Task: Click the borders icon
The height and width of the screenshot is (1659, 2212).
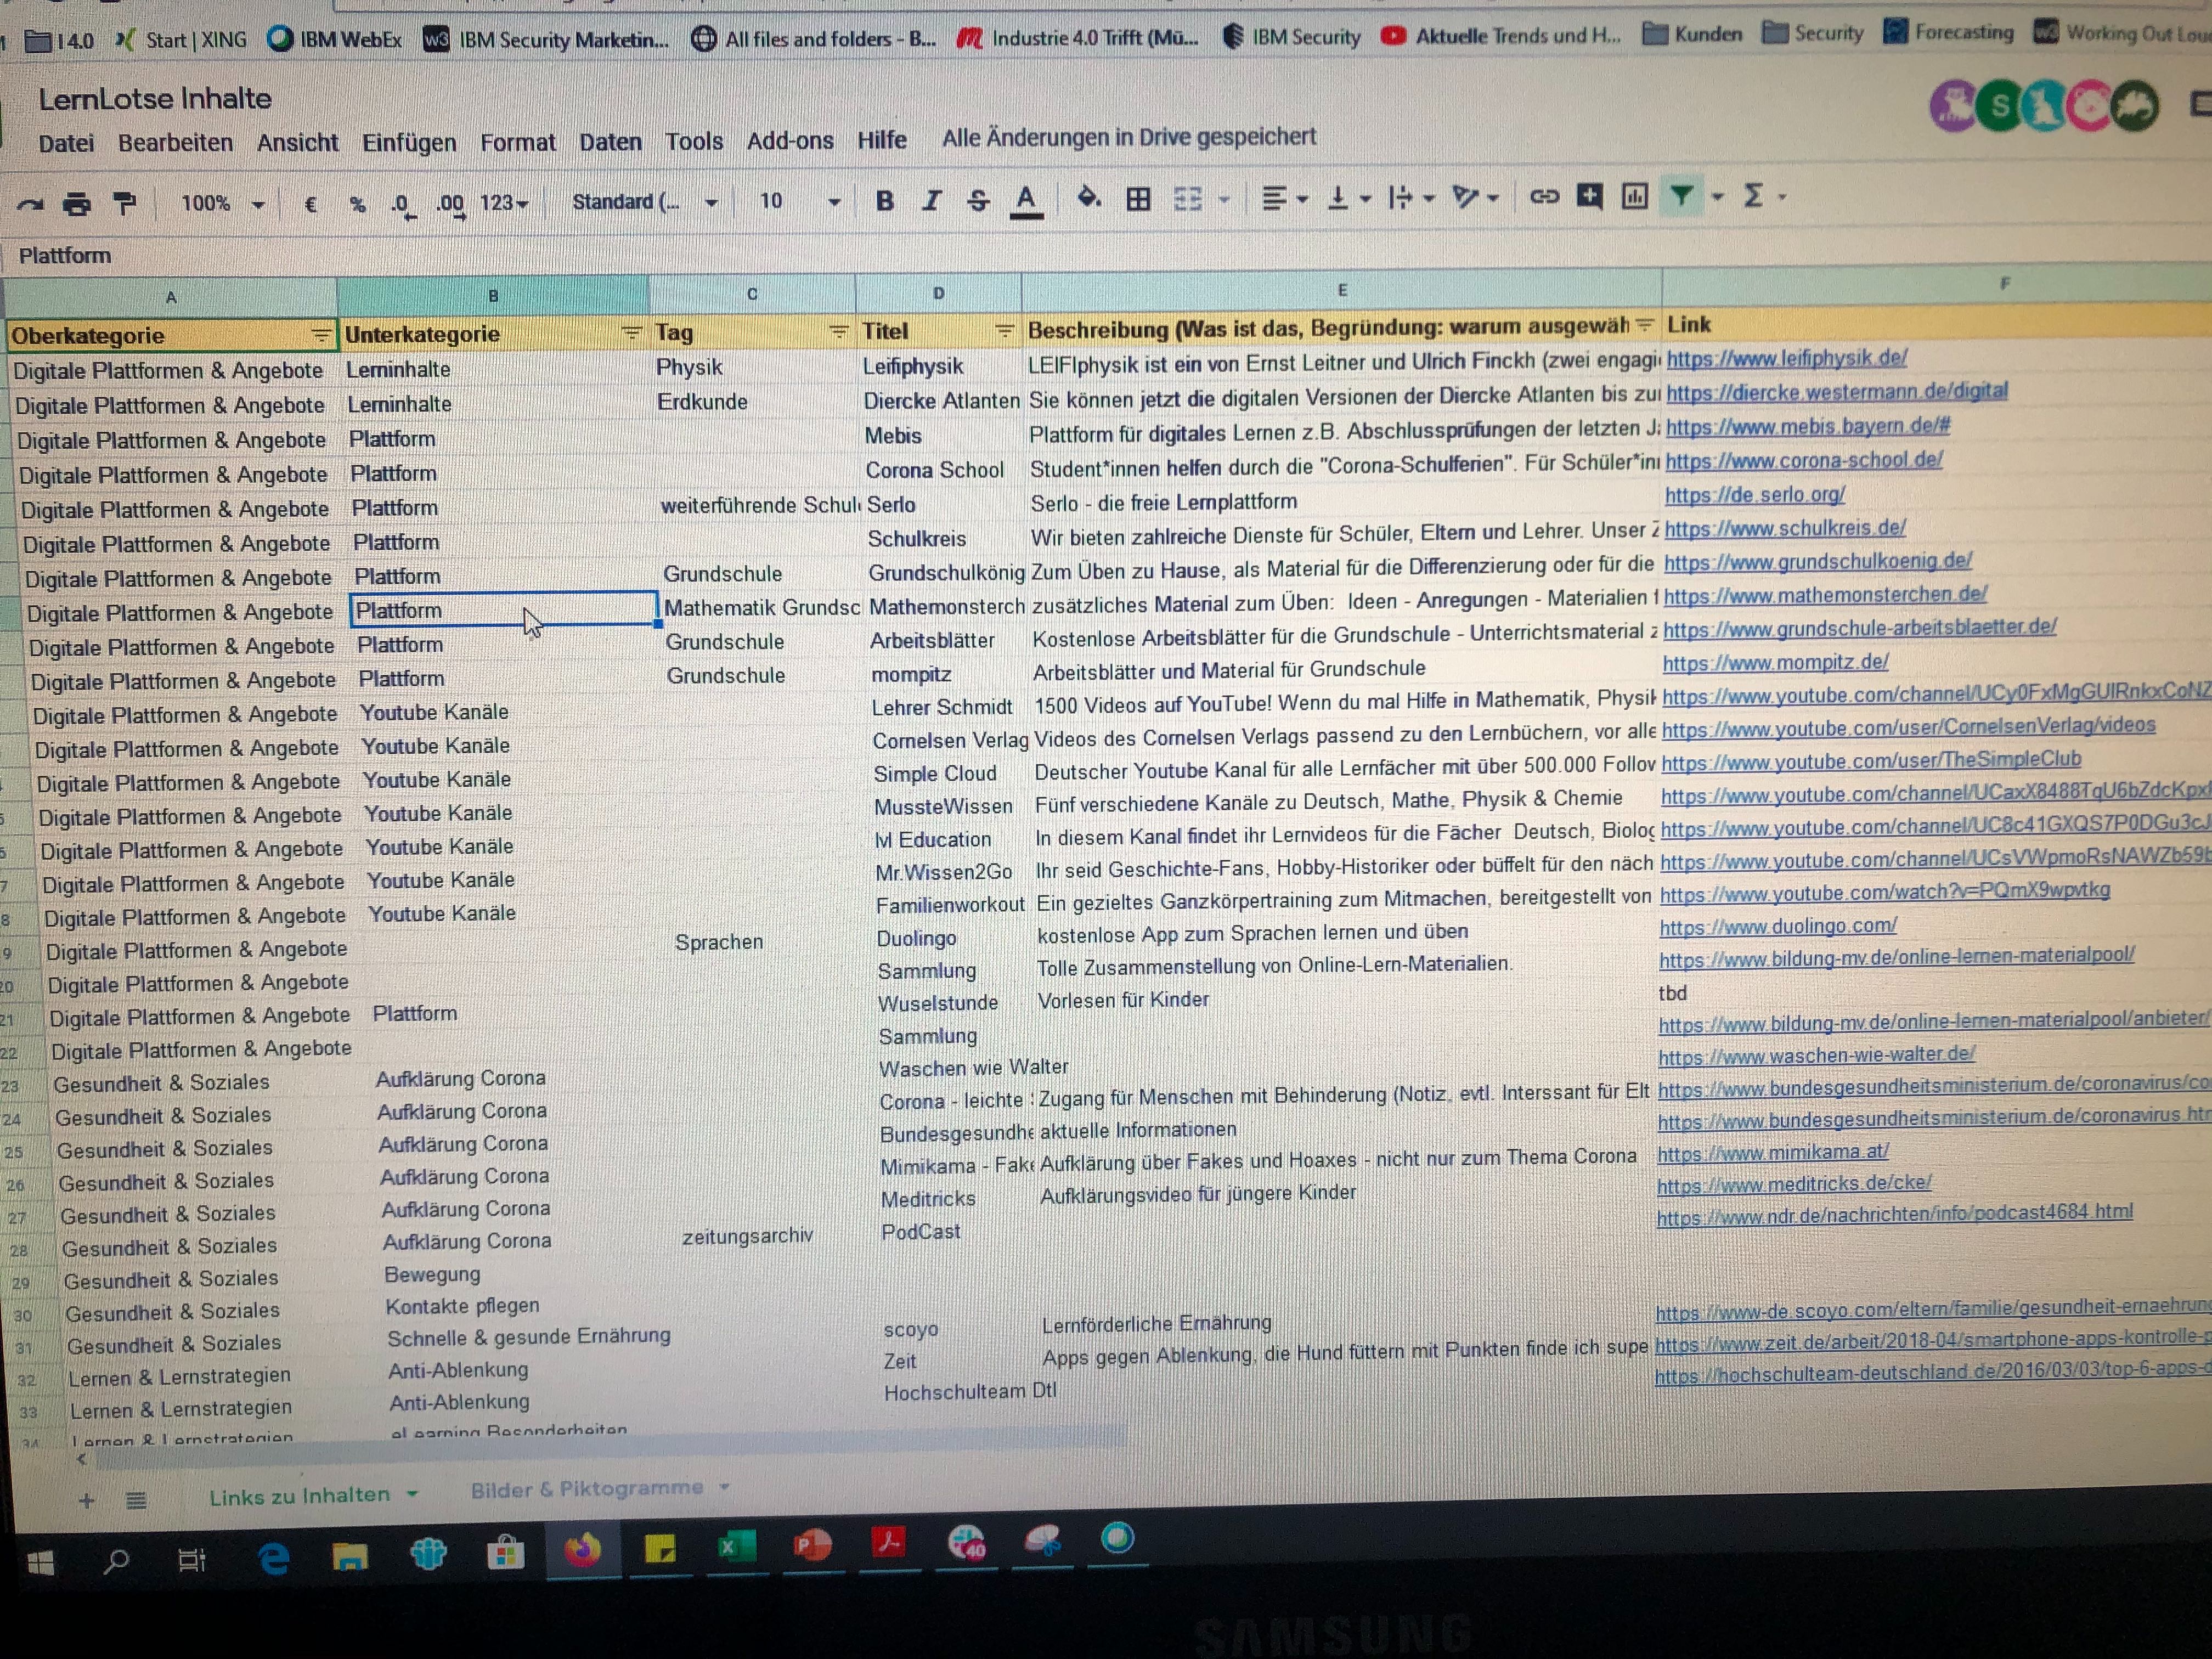Action: (1138, 199)
